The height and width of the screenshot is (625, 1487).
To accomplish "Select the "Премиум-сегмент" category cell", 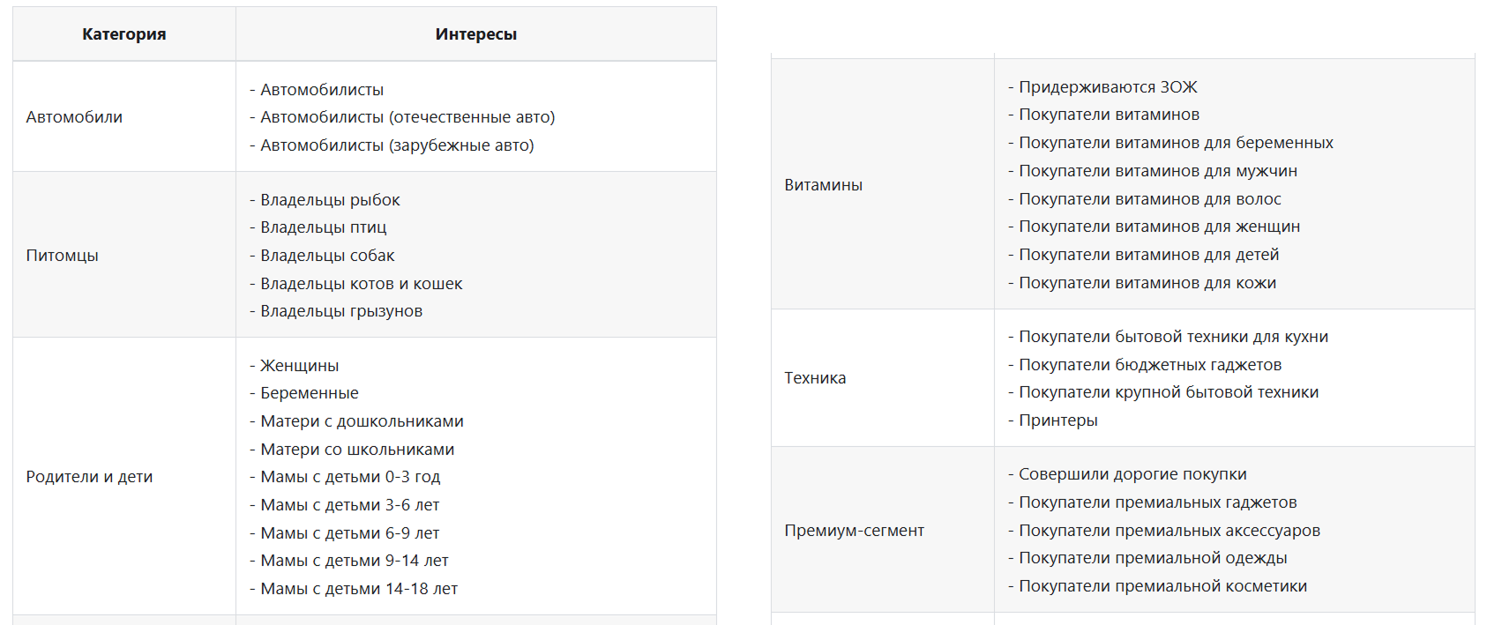I will click(x=854, y=531).
